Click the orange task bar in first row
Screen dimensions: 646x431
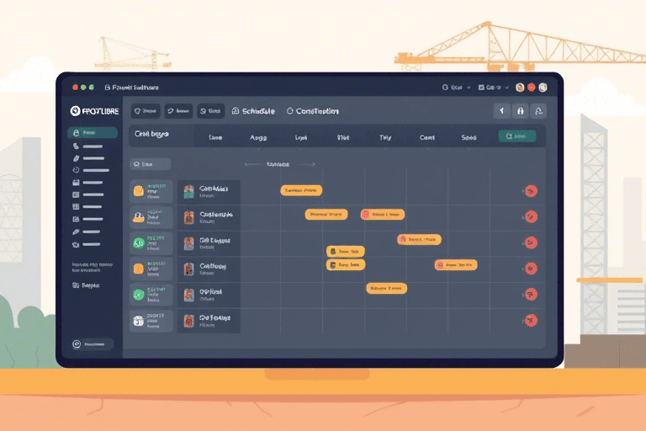pos(301,190)
